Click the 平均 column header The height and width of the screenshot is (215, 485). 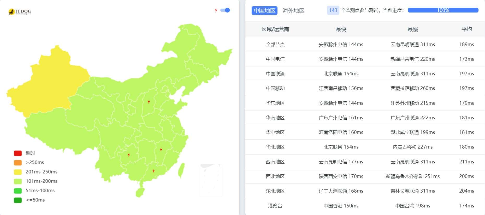[466, 29]
